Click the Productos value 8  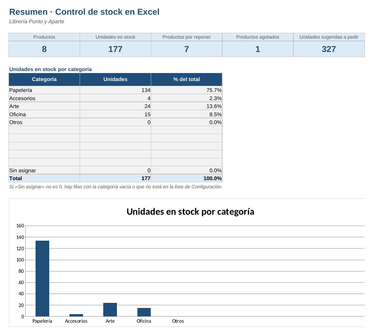[44, 49]
